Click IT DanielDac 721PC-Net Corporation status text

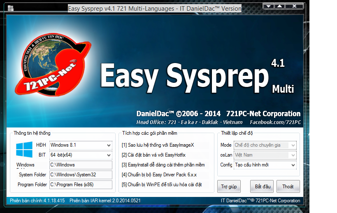260,201
